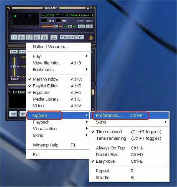Click the playlist vertical scrollbar handle
This screenshot has width=177, height=187.
point(93,92)
